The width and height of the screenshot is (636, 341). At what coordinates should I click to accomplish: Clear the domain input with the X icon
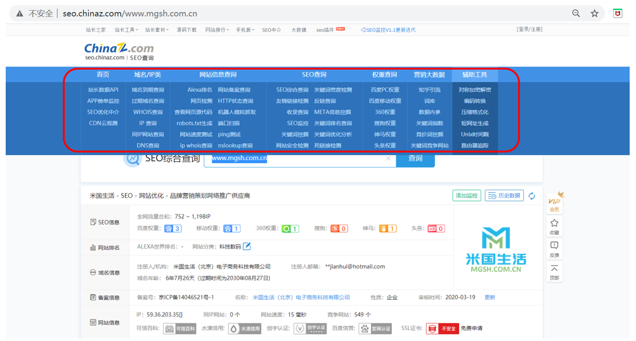388,159
